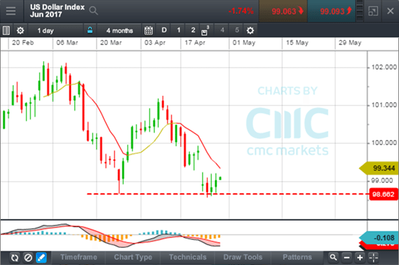Zoom in with the plus button
This screenshot has height=265, width=399.
point(360,258)
